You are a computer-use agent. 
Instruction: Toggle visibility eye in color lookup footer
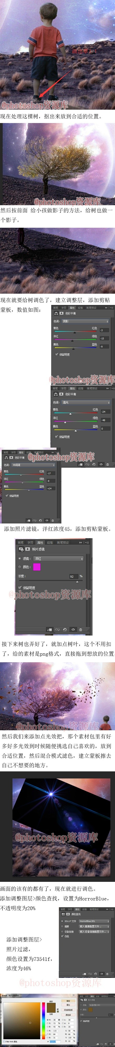click(x=102, y=973)
